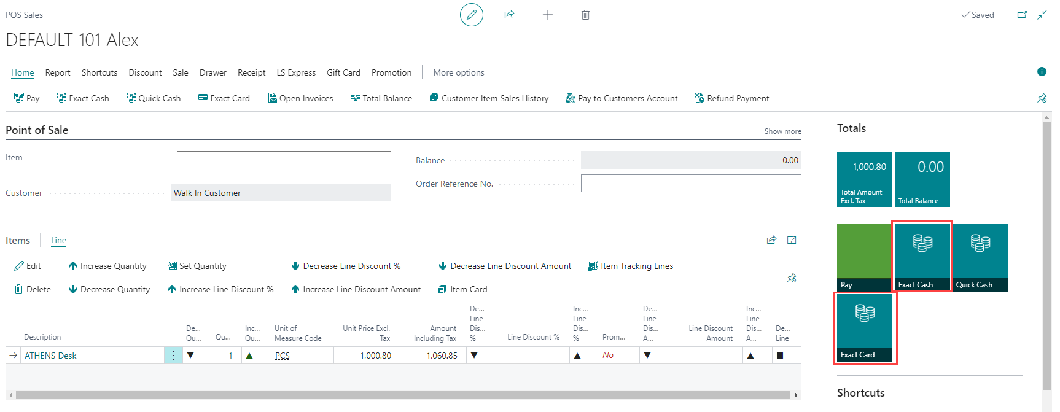Click the Item input field

click(x=284, y=161)
